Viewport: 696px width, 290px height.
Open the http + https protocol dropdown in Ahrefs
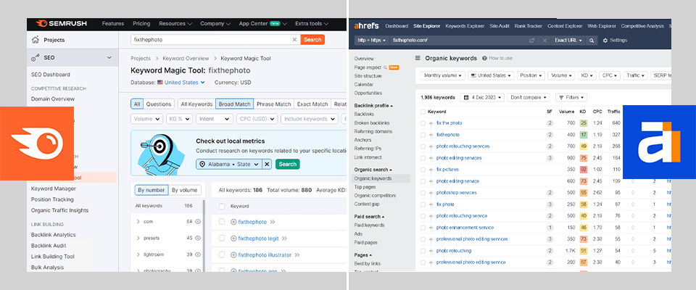click(x=372, y=41)
